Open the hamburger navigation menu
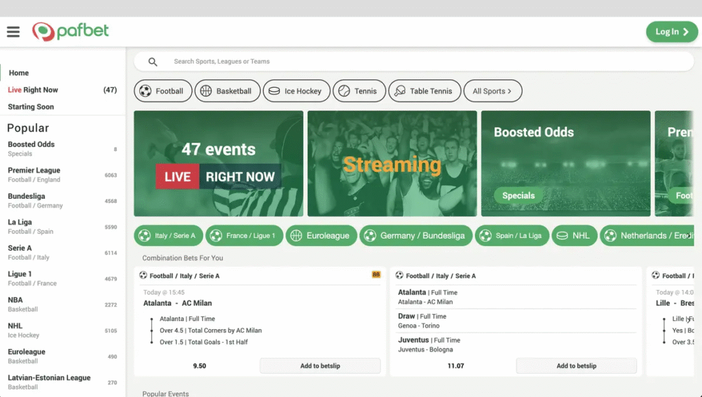The height and width of the screenshot is (397, 702). click(x=13, y=31)
